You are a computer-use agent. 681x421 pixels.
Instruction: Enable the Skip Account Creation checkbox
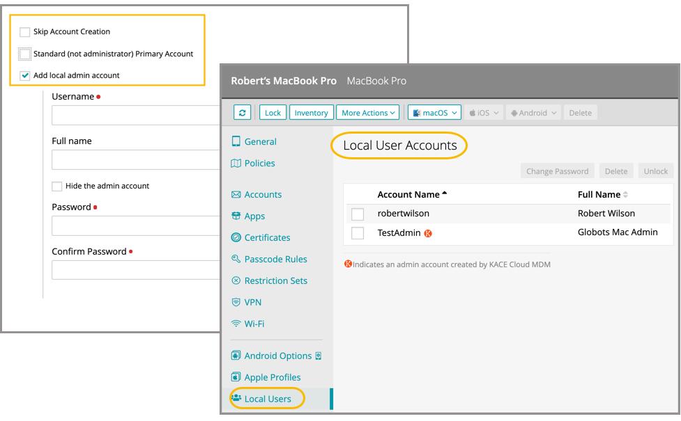tap(25, 32)
